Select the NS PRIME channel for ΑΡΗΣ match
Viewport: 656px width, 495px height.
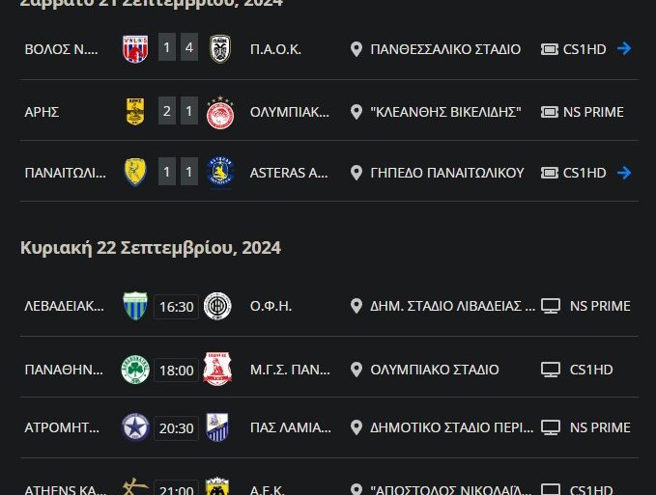[x=592, y=112]
